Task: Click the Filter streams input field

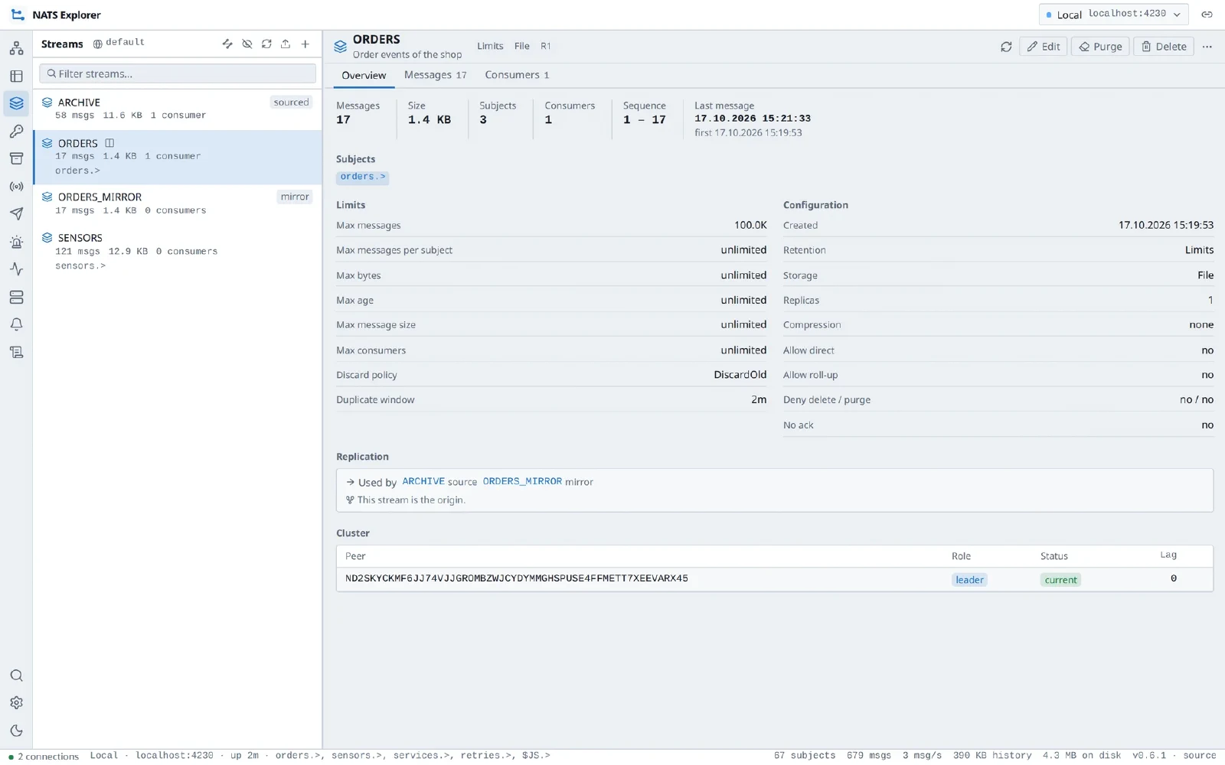Action: tap(178, 73)
